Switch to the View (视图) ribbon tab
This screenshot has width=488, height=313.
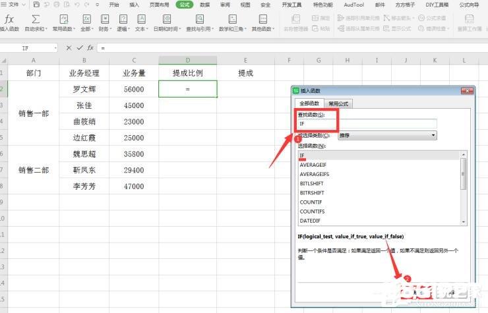(245, 5)
